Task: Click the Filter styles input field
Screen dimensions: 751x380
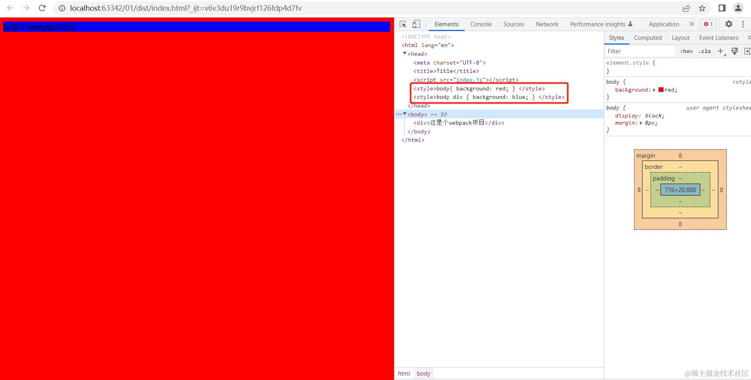Action: point(640,51)
